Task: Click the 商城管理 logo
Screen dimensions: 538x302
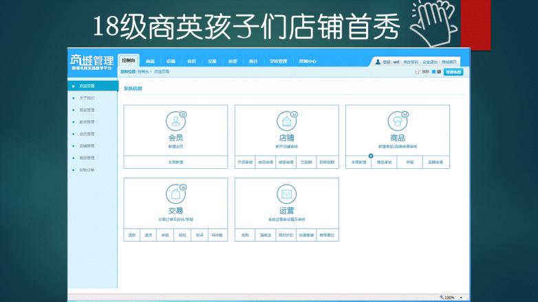Action: pyautogui.click(x=92, y=61)
